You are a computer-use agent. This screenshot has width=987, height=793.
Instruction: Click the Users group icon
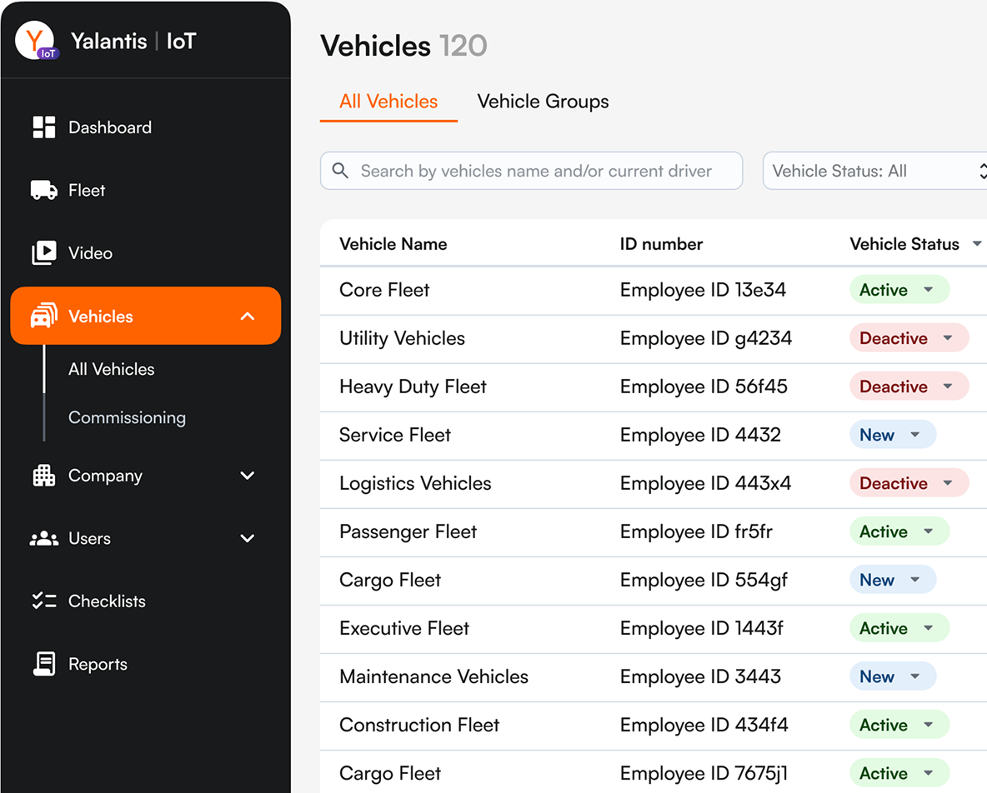43,539
